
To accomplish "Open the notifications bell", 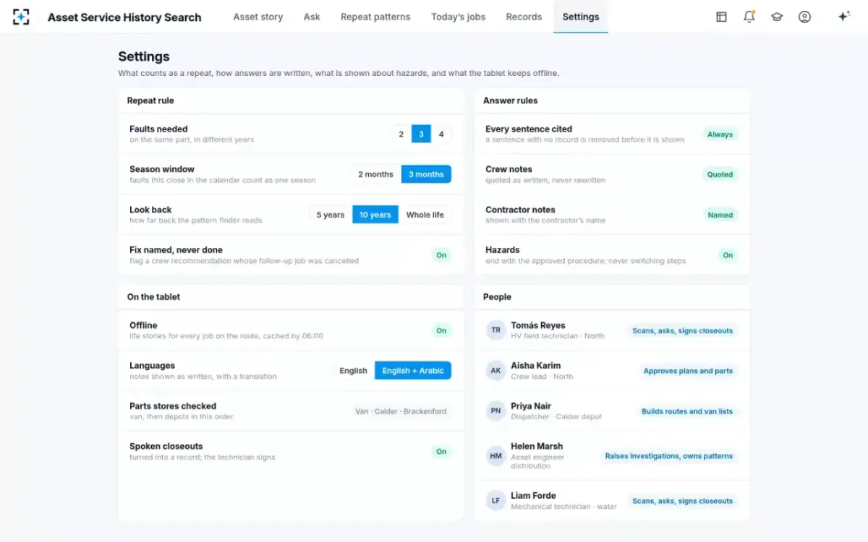I will tap(749, 17).
